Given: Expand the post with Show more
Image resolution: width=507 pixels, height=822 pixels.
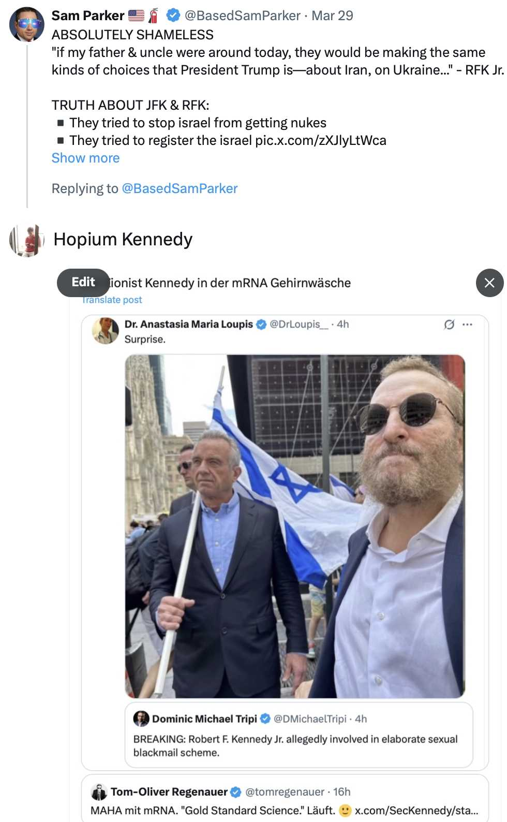Looking at the screenshot, I should [x=85, y=158].
